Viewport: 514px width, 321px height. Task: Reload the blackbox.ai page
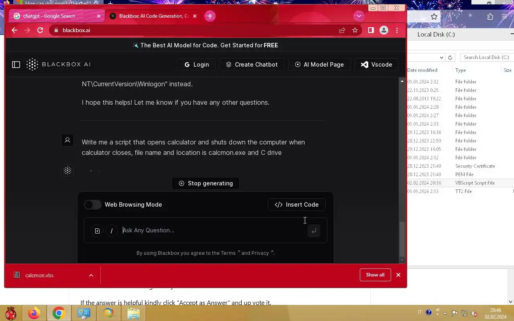pos(40,30)
